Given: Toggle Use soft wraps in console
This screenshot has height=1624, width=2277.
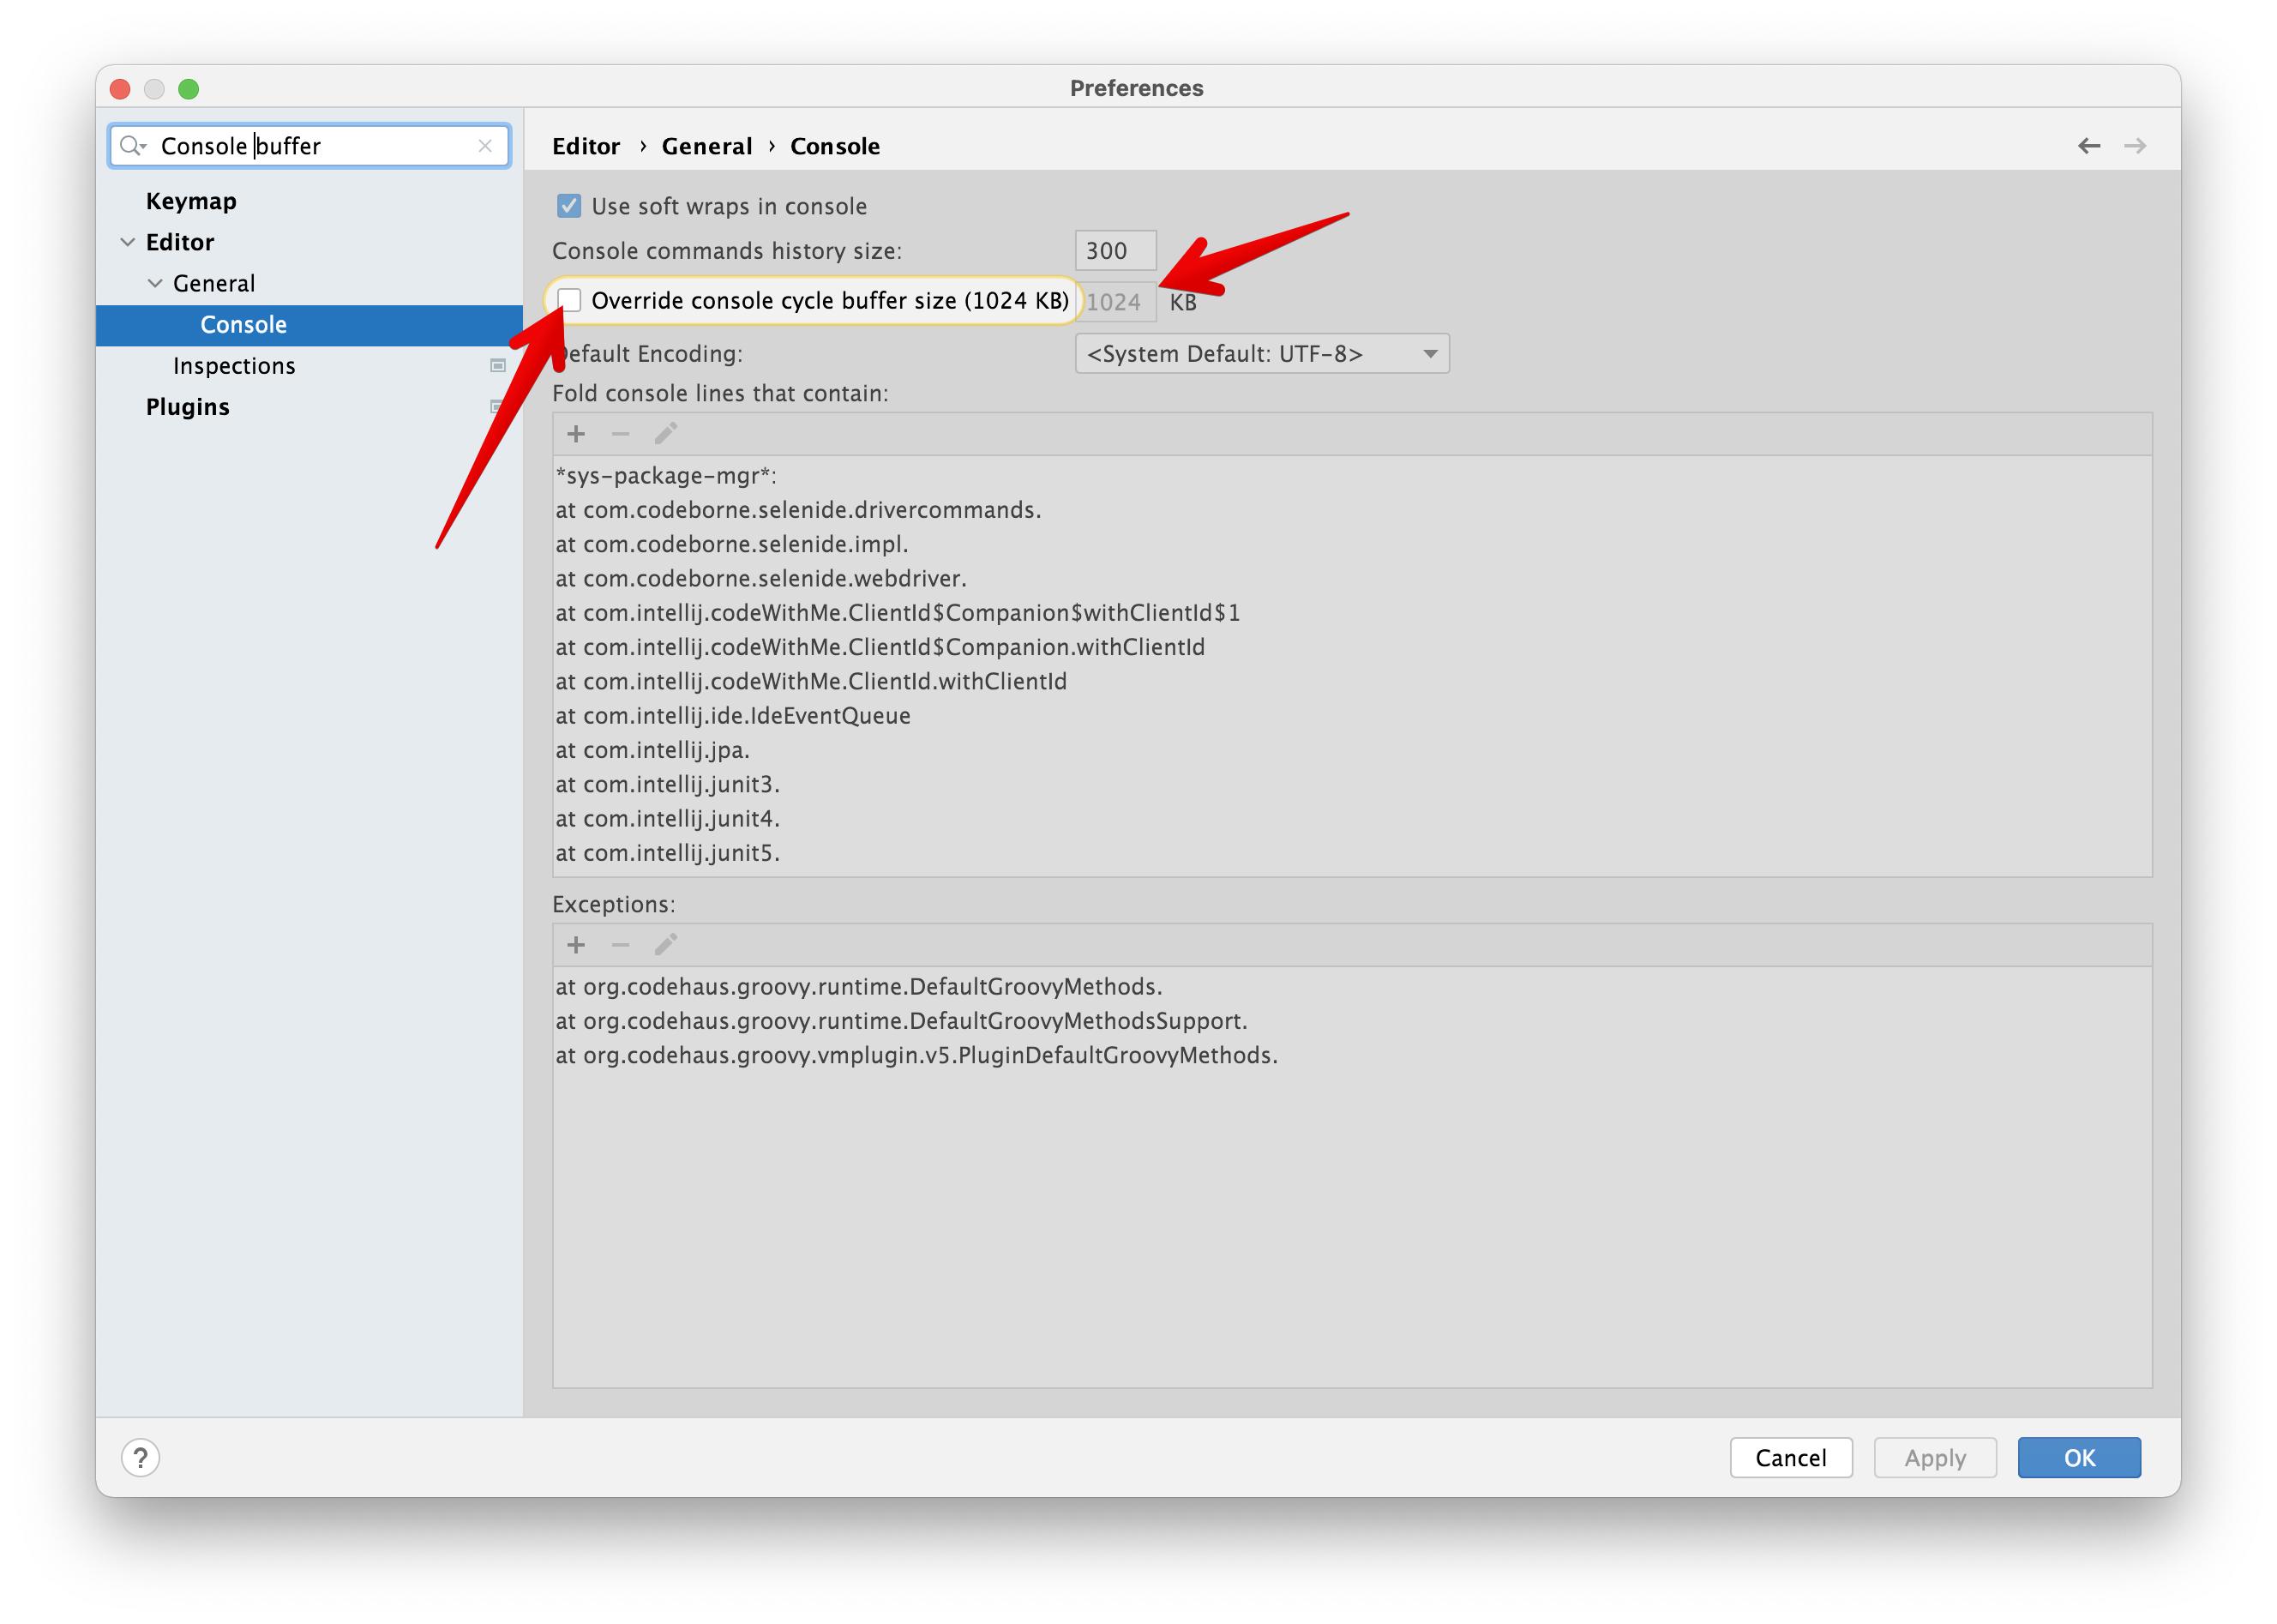Looking at the screenshot, I should (568, 206).
